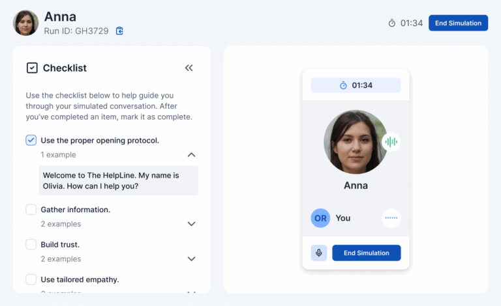
Task: Click the stopwatch icon in top header
Action: tap(391, 23)
